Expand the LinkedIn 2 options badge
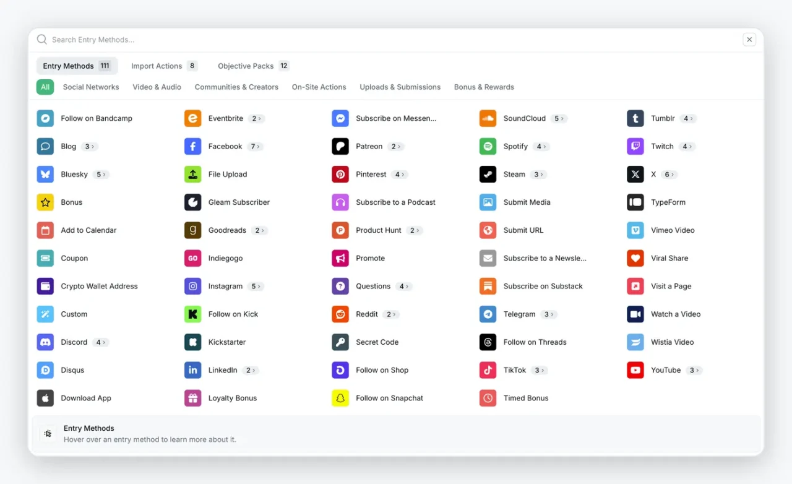 tap(251, 370)
